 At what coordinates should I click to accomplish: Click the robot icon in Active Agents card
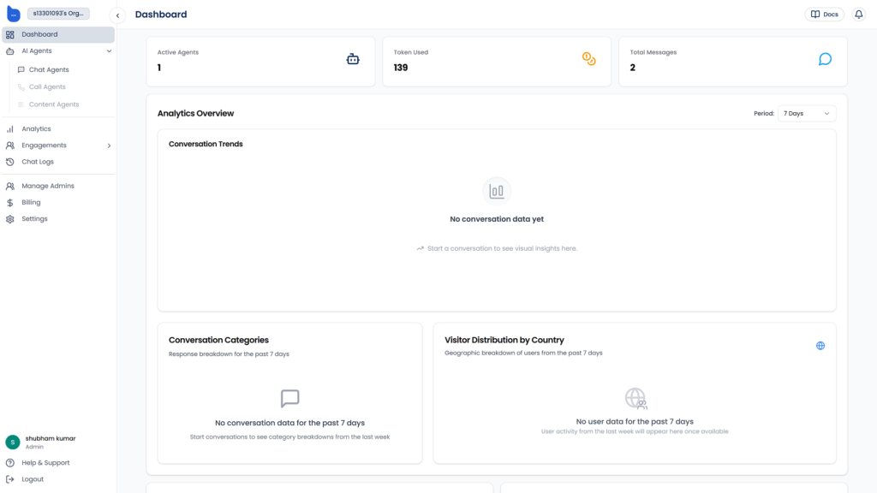click(353, 59)
